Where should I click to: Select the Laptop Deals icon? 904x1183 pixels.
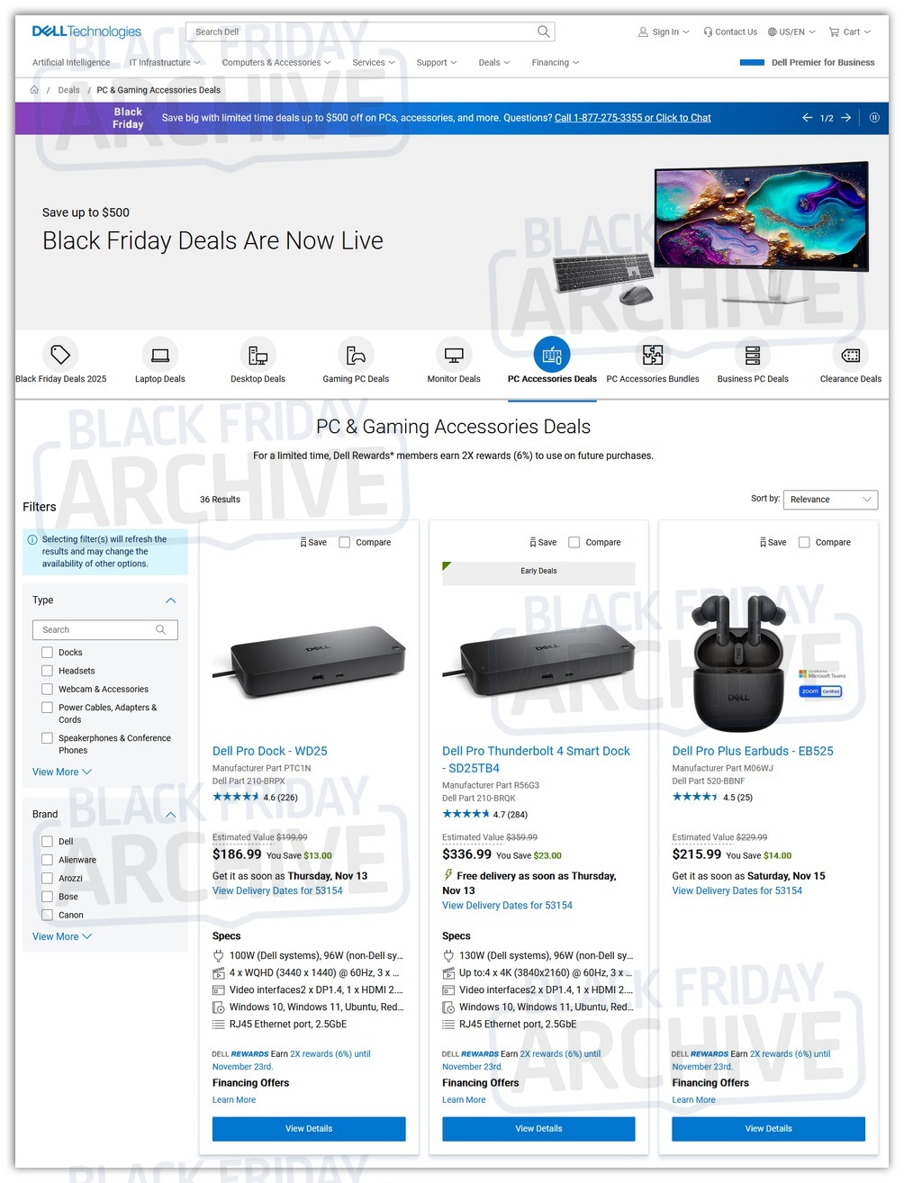tap(160, 355)
